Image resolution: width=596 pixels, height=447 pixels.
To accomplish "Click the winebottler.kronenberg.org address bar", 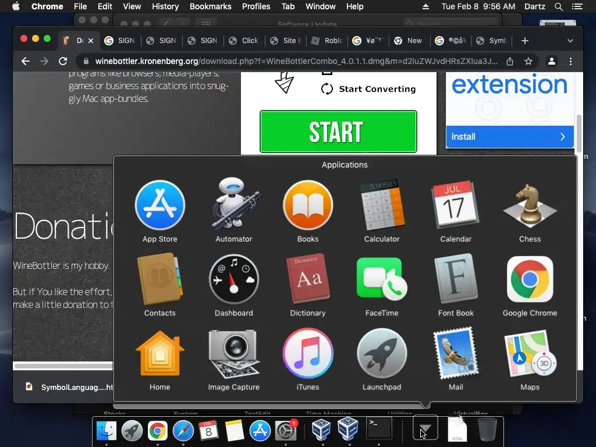I will (296, 61).
